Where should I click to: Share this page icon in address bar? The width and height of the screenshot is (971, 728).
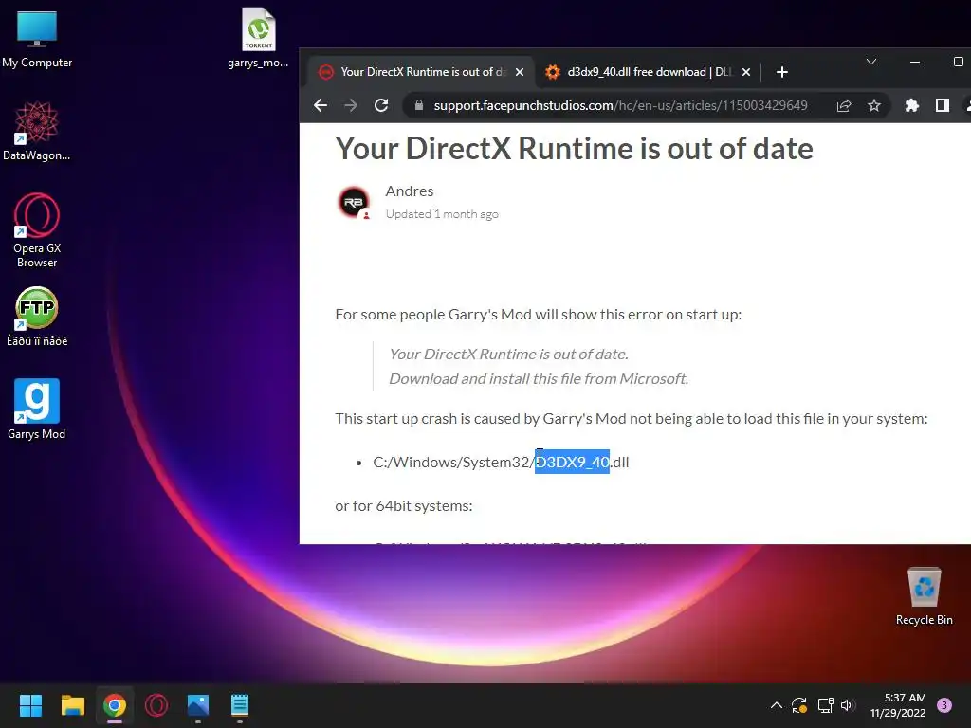tap(844, 106)
